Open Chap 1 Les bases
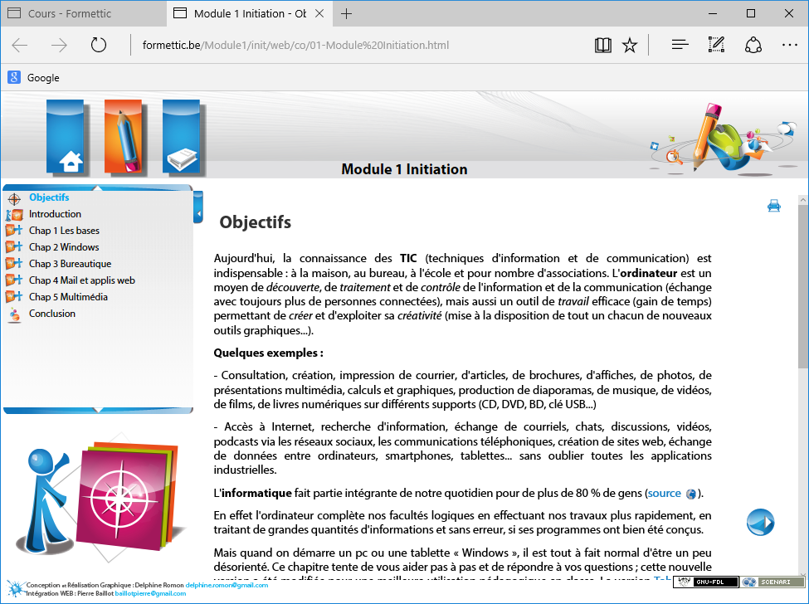This screenshot has height=604, width=809. click(64, 231)
